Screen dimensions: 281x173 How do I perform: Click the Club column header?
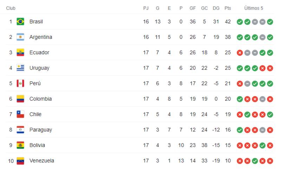[11, 8]
